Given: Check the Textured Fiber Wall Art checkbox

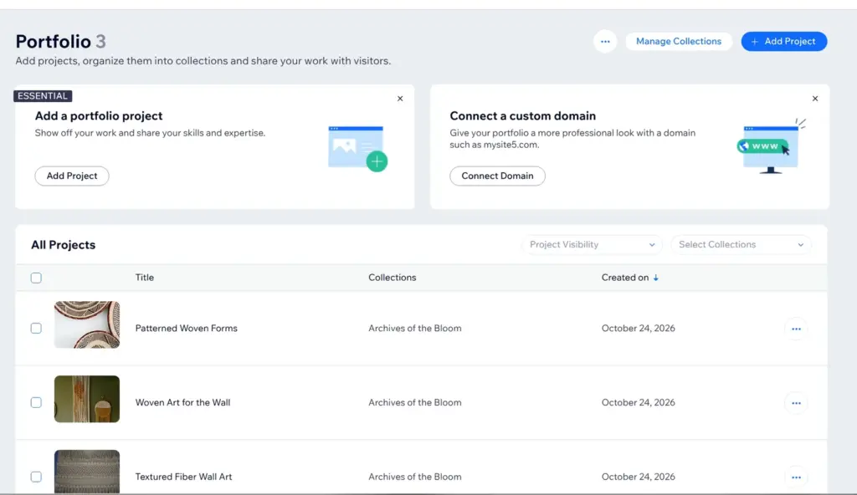Looking at the screenshot, I should (36, 477).
